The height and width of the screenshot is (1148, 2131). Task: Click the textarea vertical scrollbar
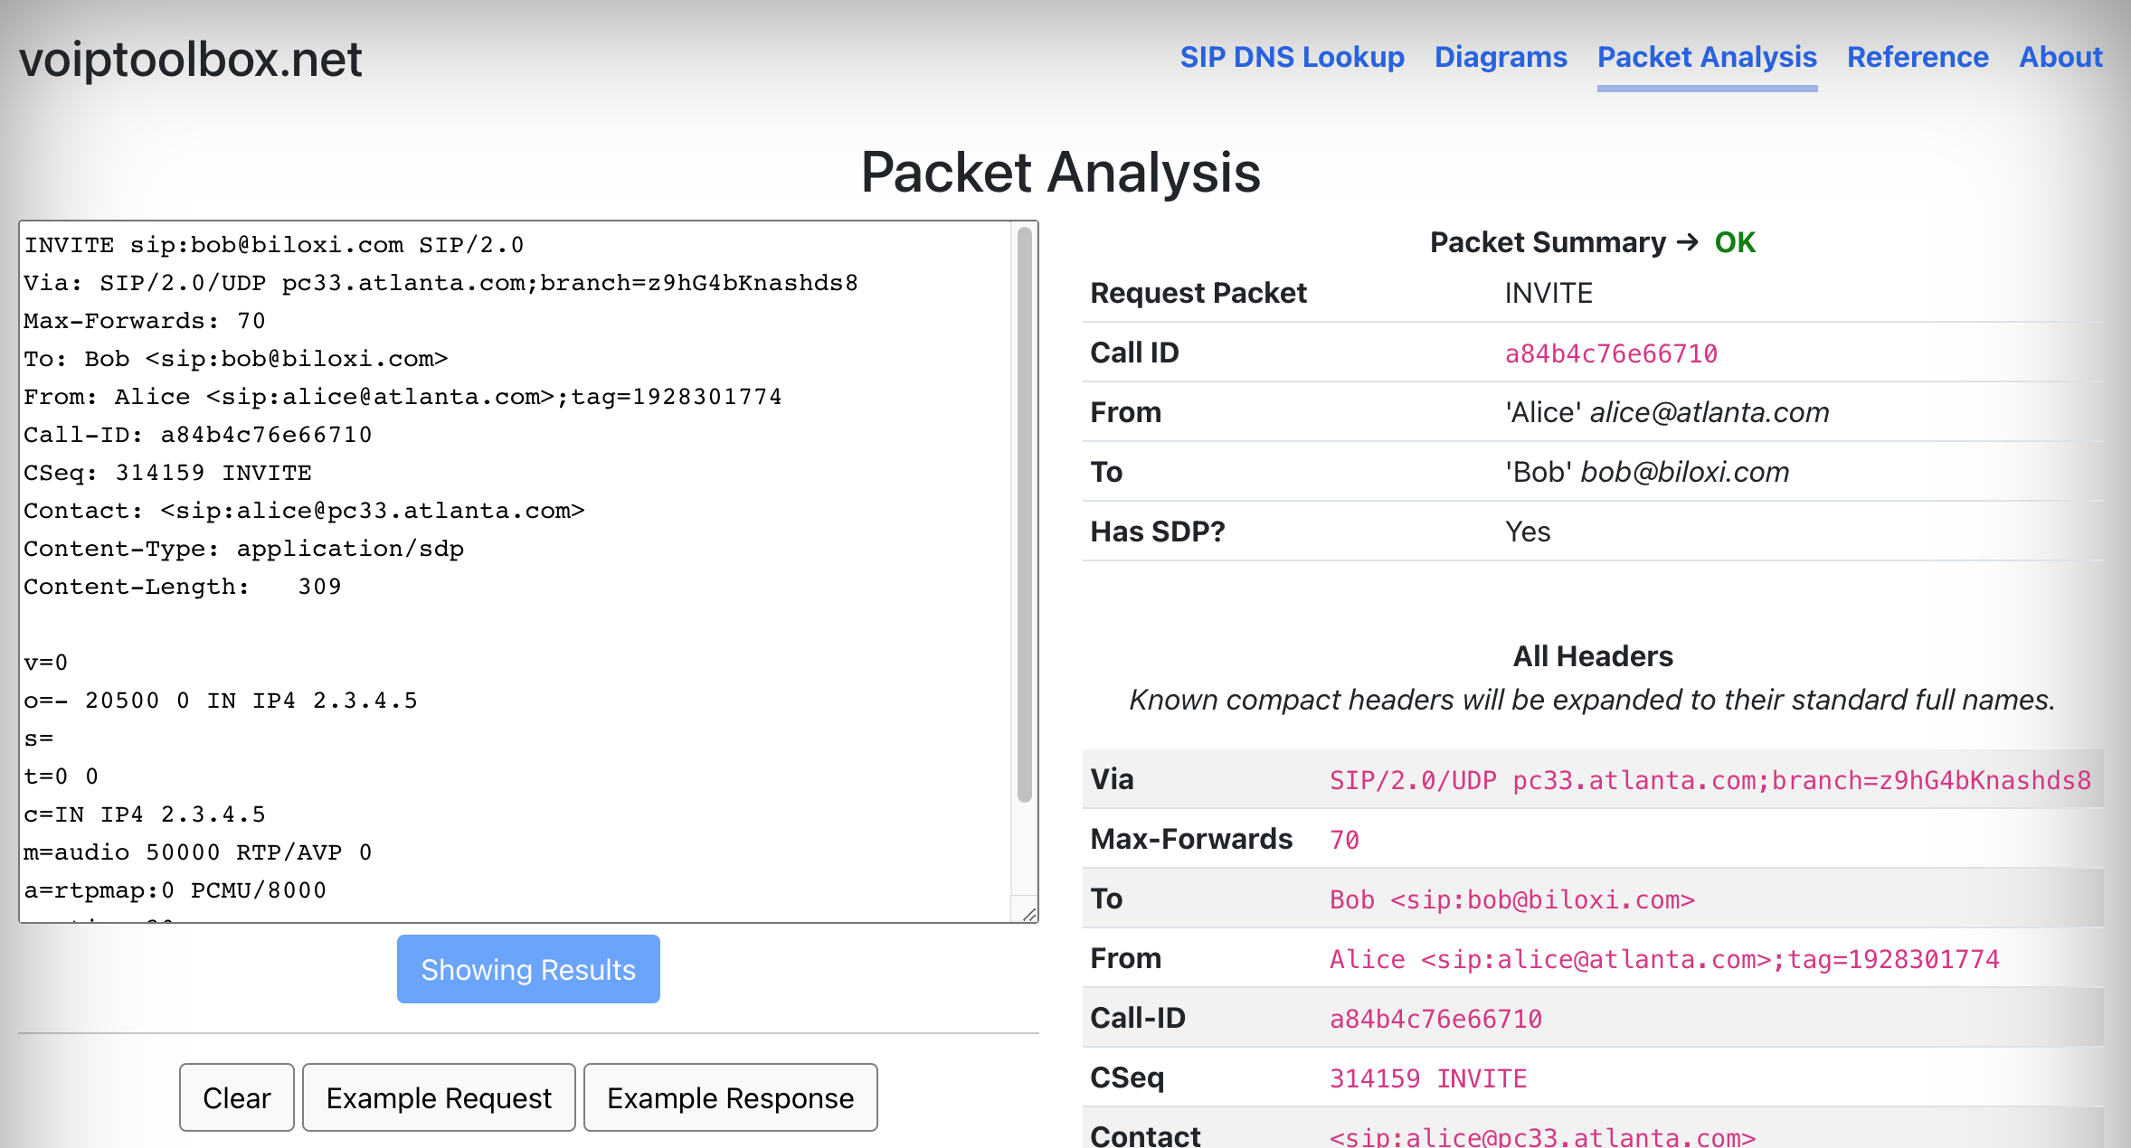tap(1024, 515)
